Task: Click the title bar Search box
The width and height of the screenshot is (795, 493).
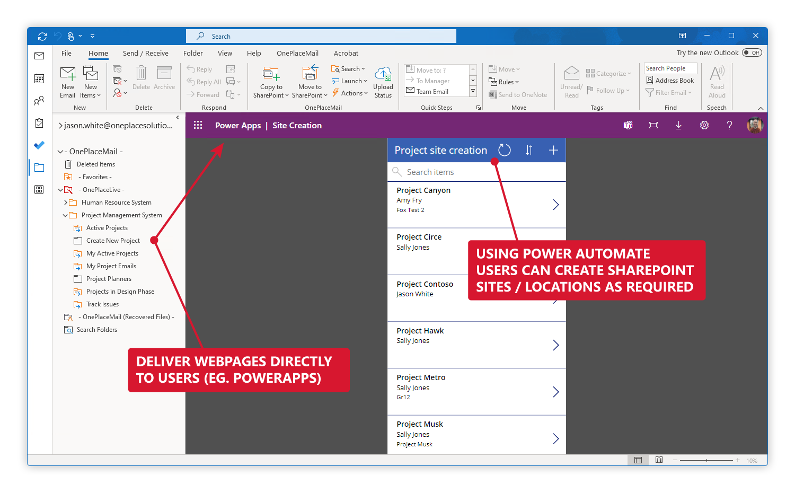Action: coord(321,36)
